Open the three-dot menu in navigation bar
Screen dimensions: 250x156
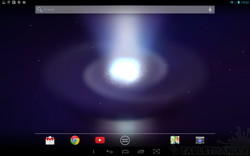94,152
